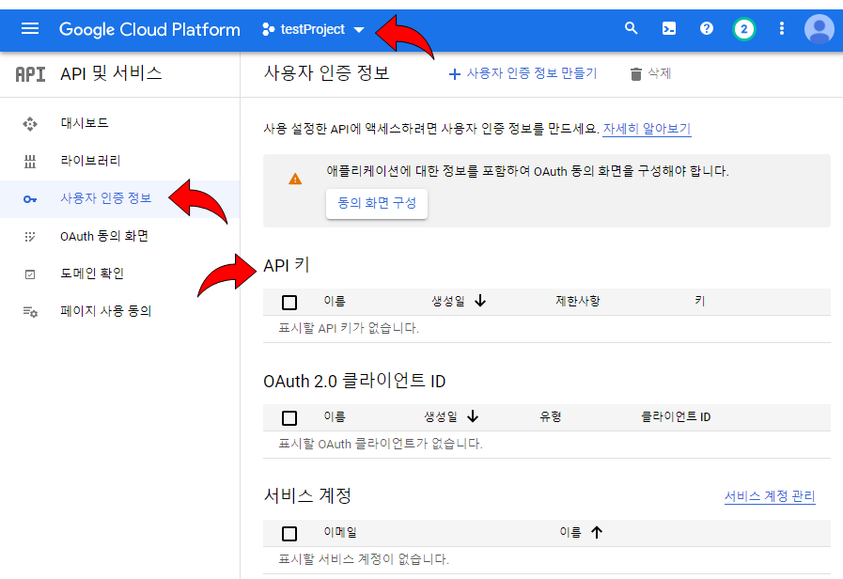Click the orange warning triangle icon
This screenshot has width=843, height=579.
coord(295,179)
